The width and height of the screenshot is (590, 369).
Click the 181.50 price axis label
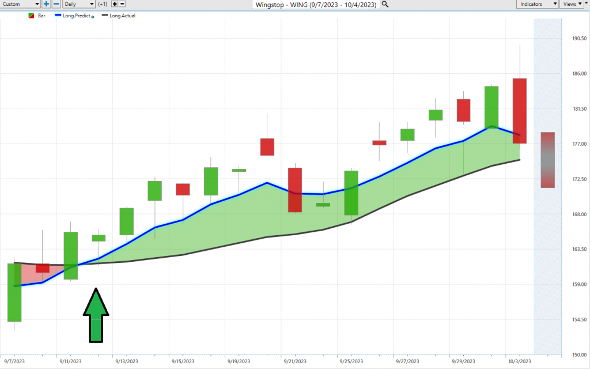tap(580, 109)
